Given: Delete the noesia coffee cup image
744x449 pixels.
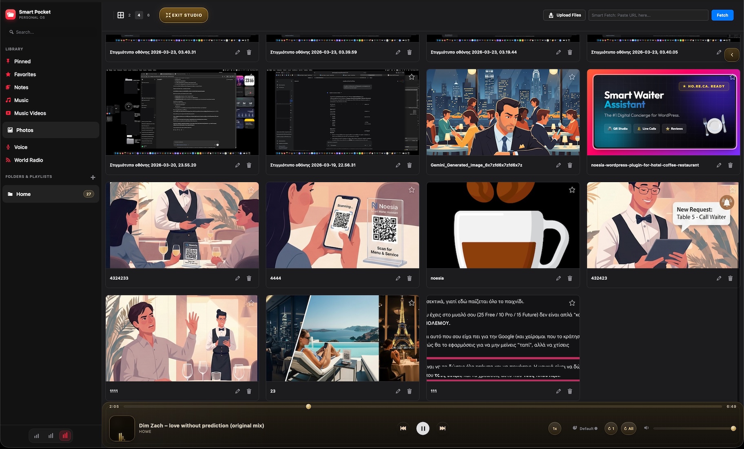Looking at the screenshot, I should 570,278.
